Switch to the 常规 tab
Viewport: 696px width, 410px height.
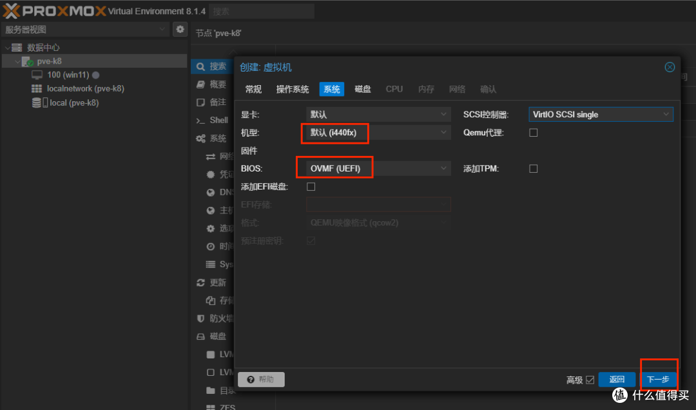pos(253,90)
